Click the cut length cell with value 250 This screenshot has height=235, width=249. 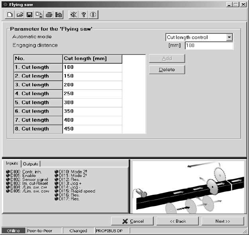tap(92, 94)
